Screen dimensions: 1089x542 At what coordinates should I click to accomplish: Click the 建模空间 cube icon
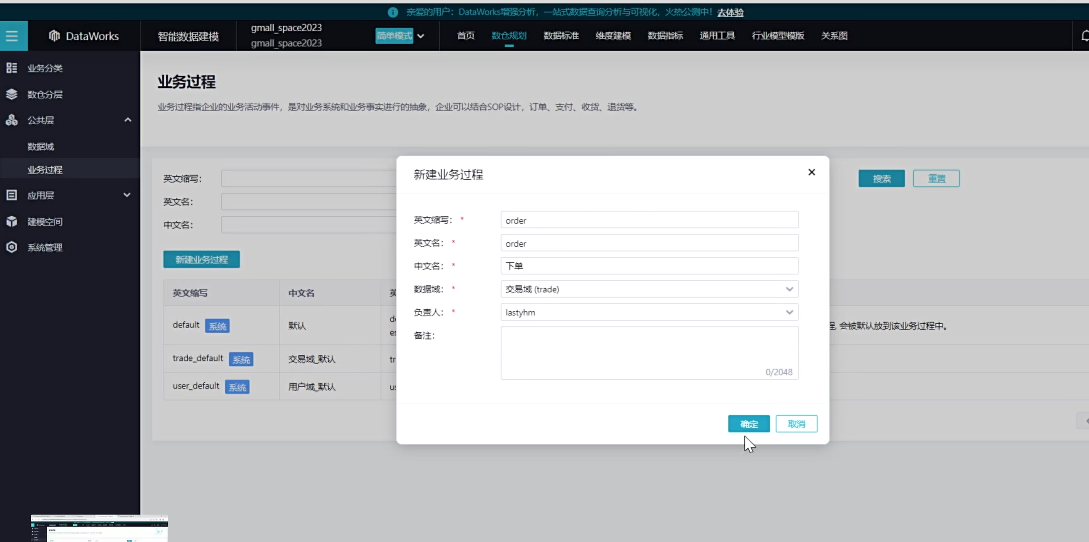coord(12,221)
